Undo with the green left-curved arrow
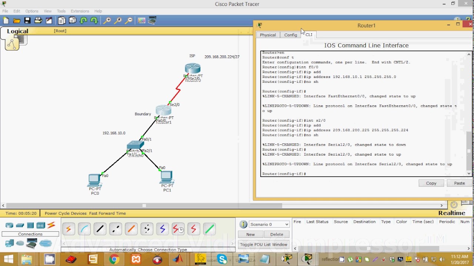The height and width of the screenshot is (266, 474). coord(83,21)
